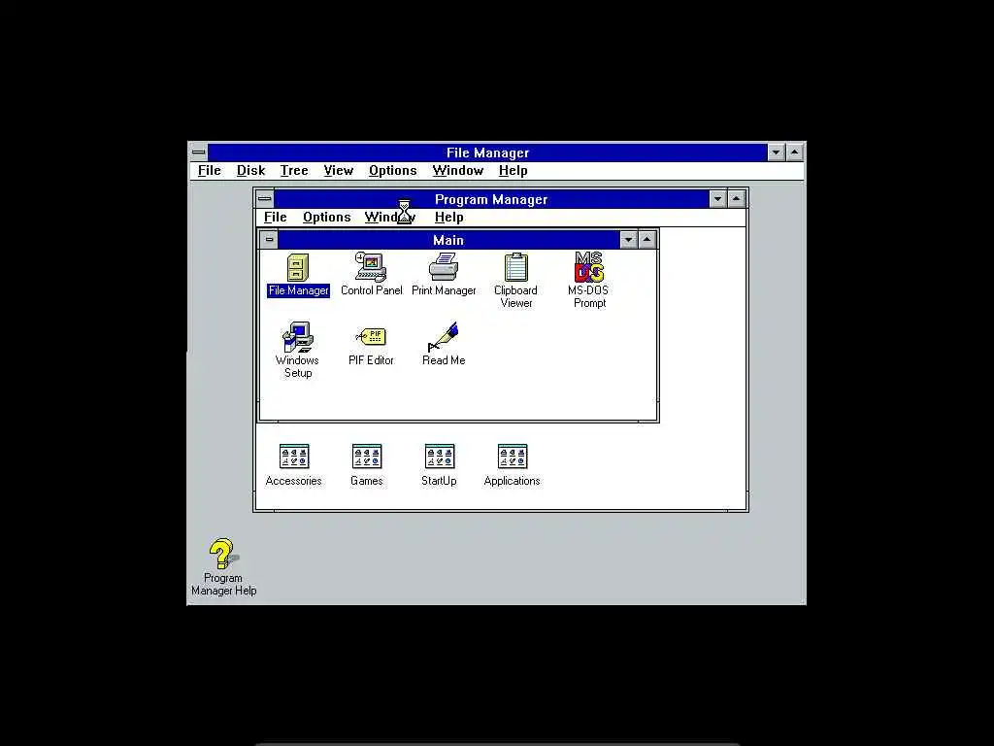Select the StartUp program group icon
The width and height of the screenshot is (994, 746).
point(440,465)
